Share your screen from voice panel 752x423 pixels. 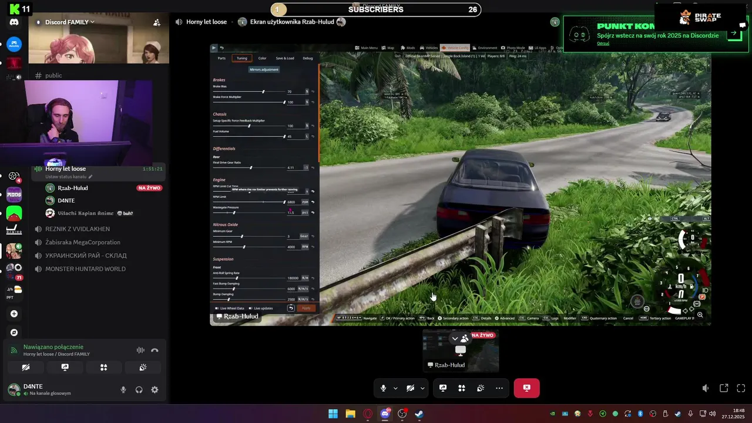(x=65, y=367)
